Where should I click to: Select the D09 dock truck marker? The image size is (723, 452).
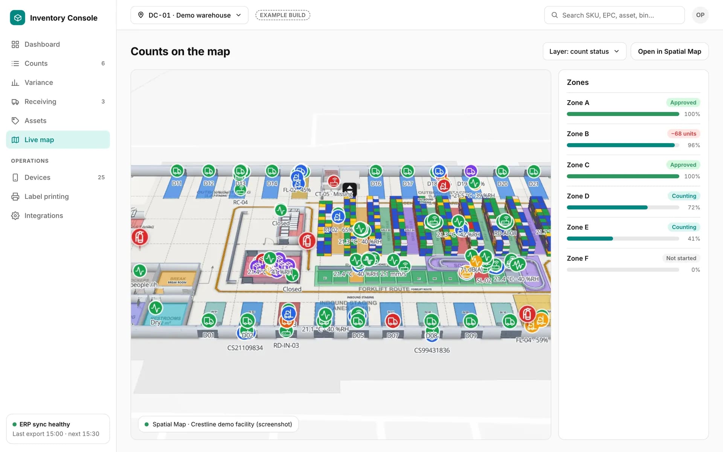470,321
